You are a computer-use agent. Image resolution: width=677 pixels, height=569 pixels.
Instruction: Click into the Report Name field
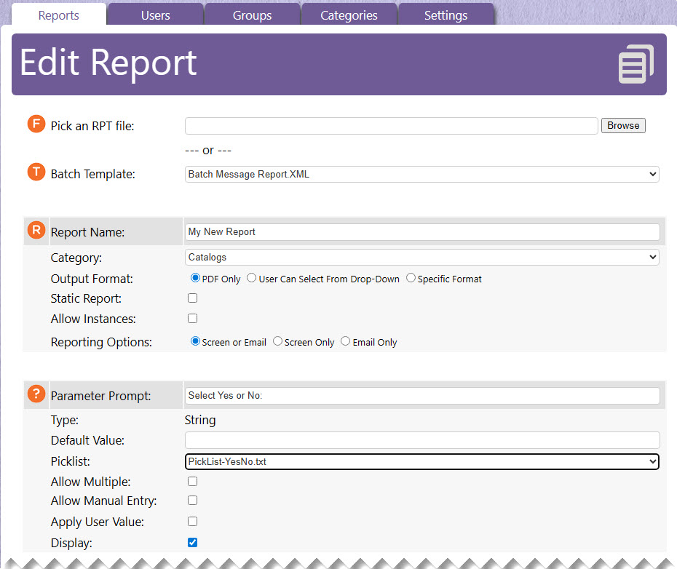pos(422,232)
